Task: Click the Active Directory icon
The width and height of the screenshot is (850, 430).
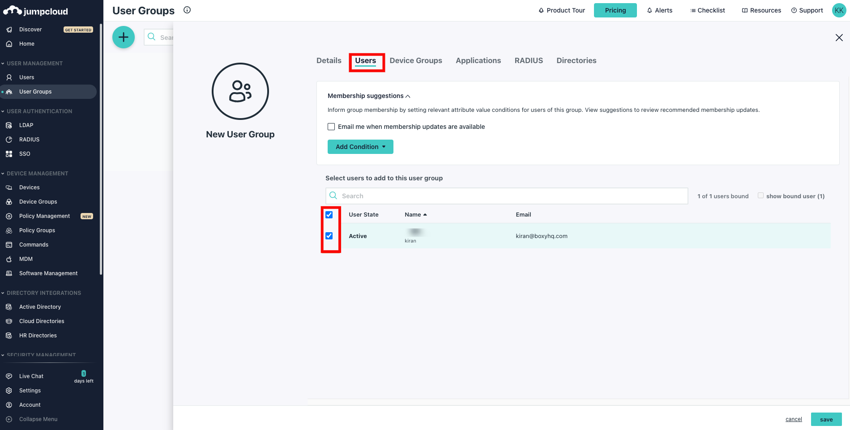Action: [x=9, y=307]
